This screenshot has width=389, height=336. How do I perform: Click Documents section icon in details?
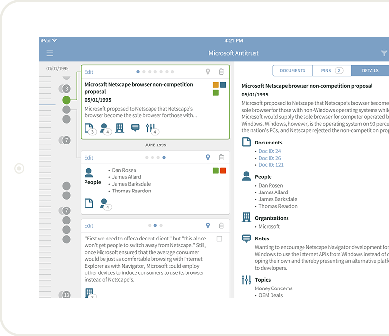[x=246, y=142]
